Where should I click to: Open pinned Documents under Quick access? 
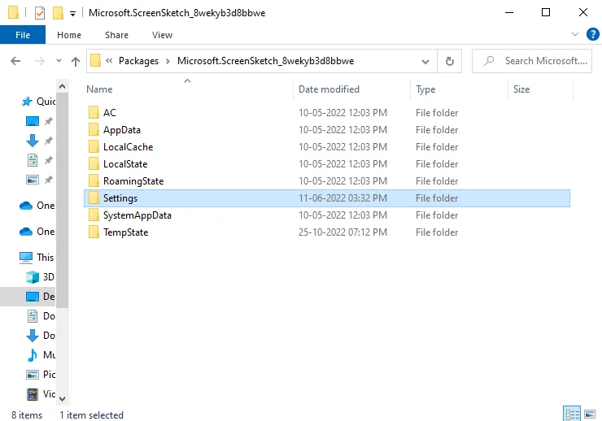click(33, 160)
